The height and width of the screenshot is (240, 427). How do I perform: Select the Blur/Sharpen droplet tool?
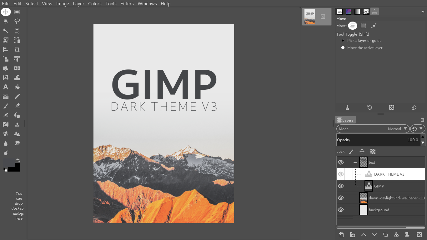[x=6, y=143]
